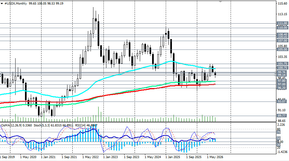Screen dimensions: 289x161
Task: Select the OsMA(12,26,9) indicator label
Action: pos(11,125)
